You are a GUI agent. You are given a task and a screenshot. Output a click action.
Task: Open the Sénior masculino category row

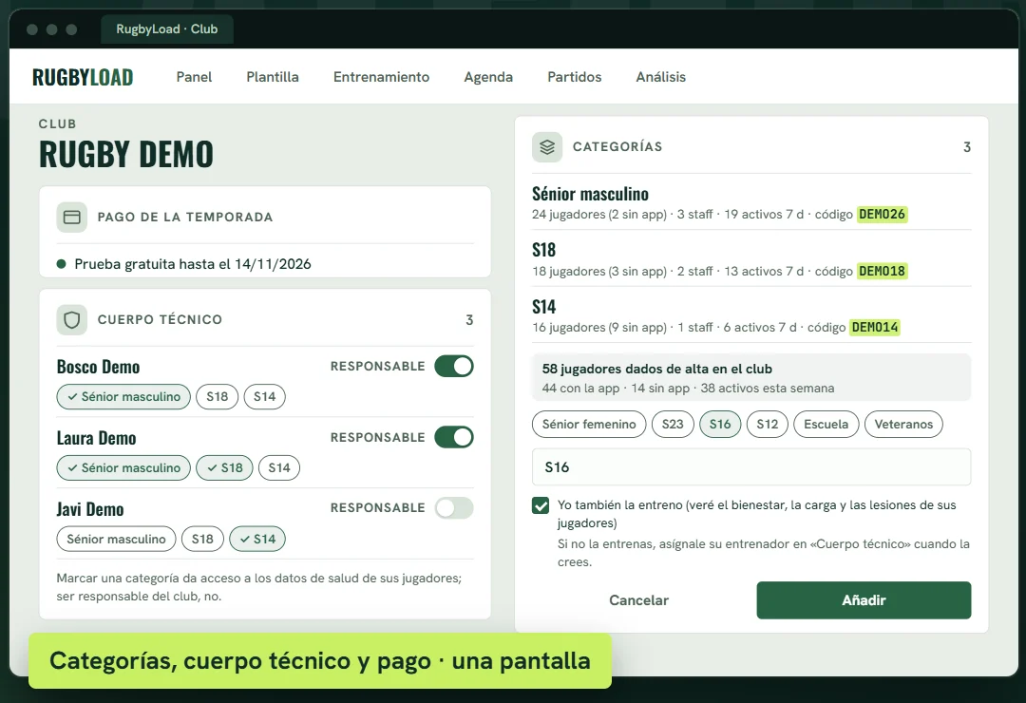(x=751, y=203)
